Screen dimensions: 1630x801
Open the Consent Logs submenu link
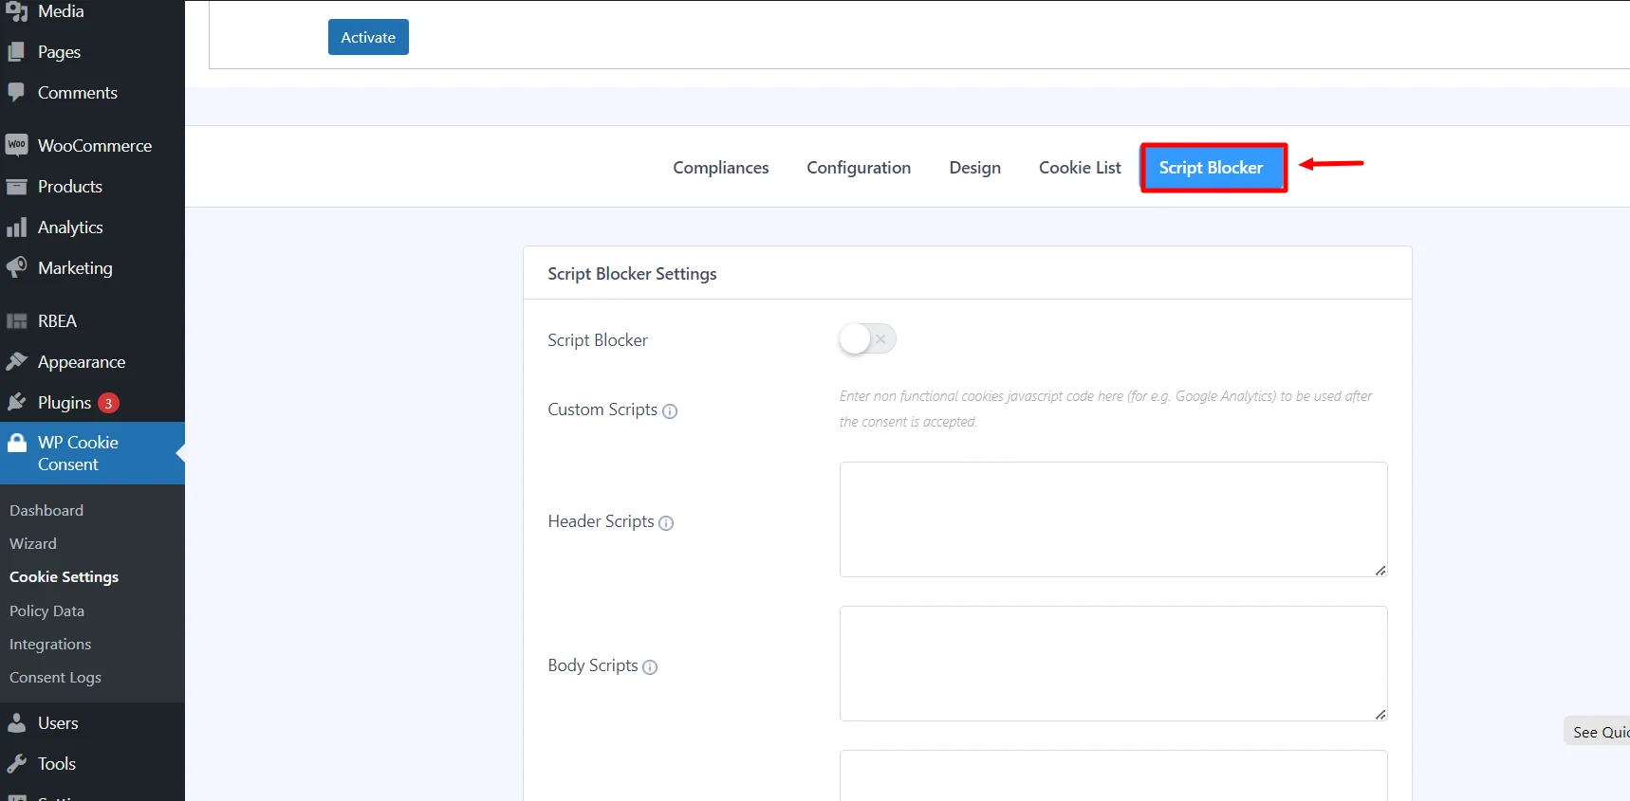(55, 677)
